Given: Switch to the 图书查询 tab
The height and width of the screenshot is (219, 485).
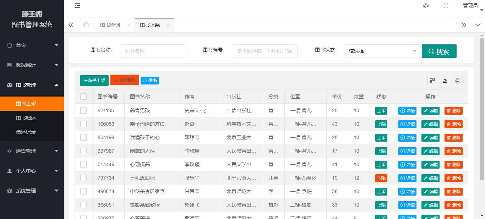Looking at the screenshot, I should (x=110, y=25).
